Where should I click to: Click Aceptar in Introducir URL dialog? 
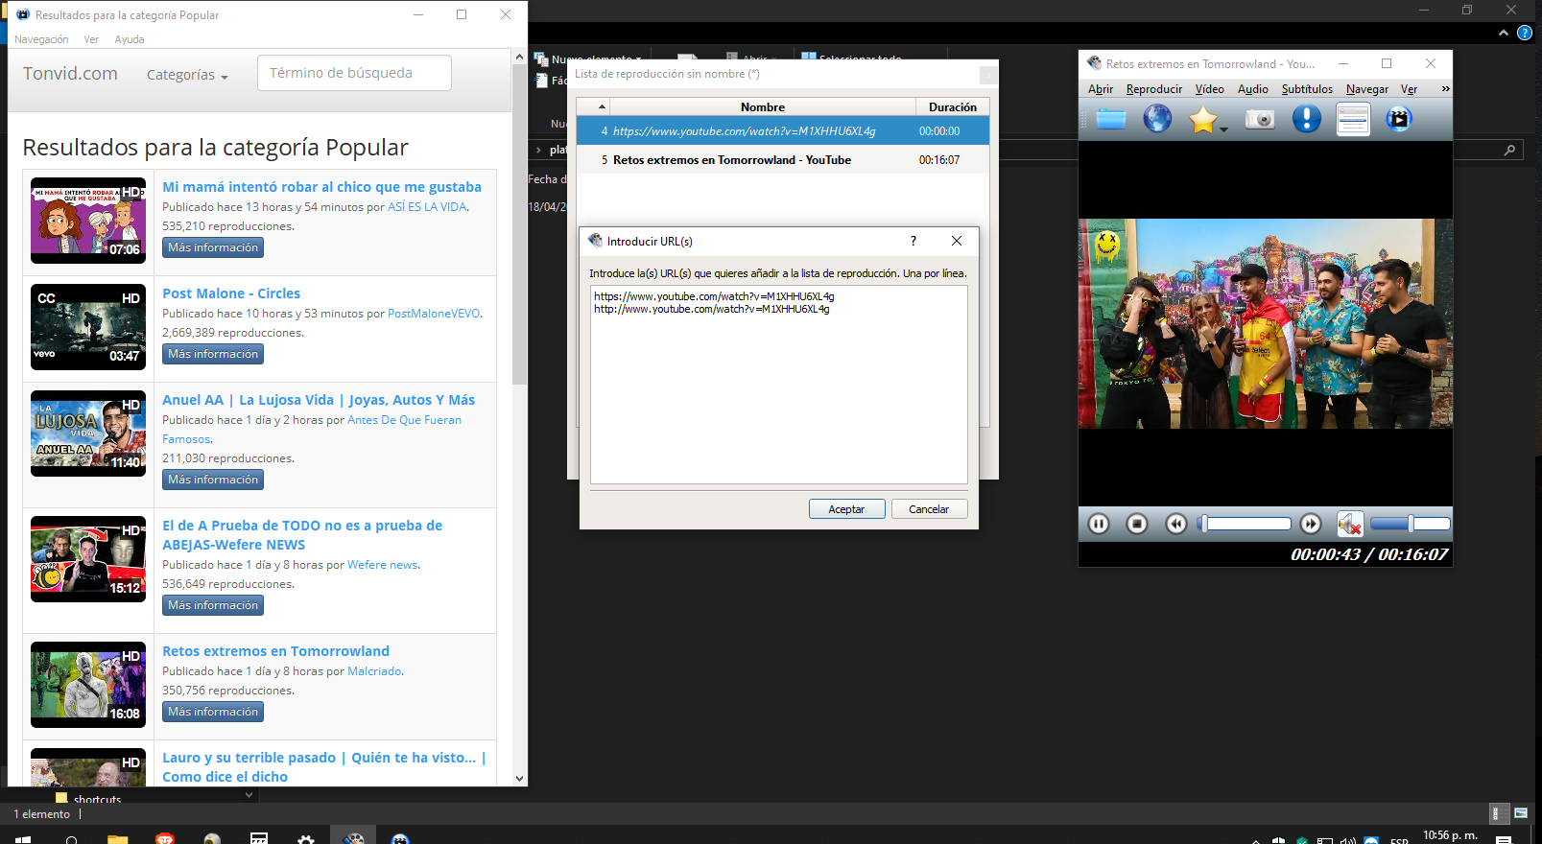click(846, 509)
